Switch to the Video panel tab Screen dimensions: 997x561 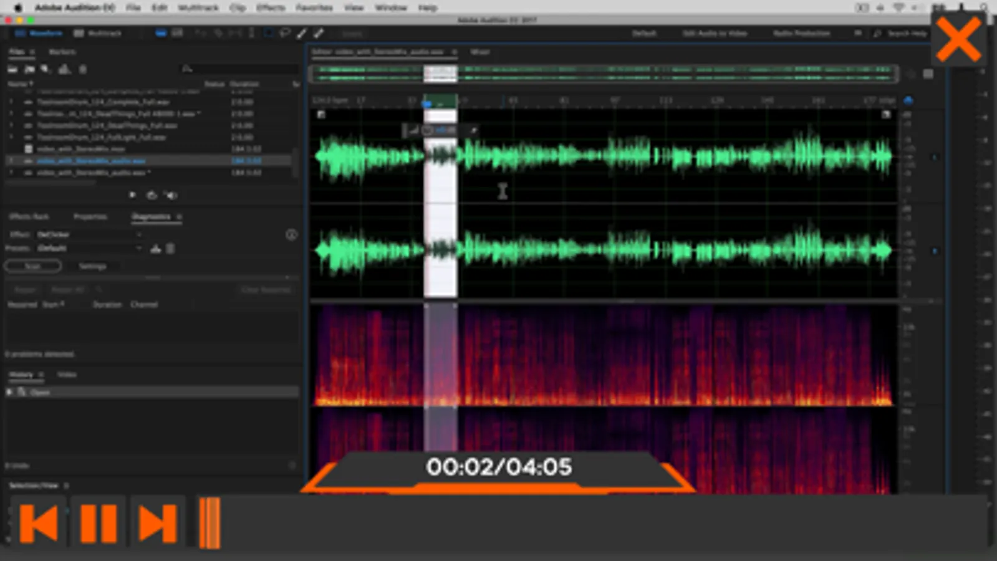click(x=67, y=375)
